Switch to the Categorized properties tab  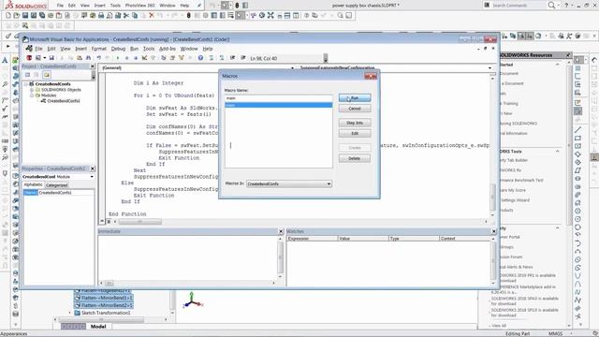(56, 185)
